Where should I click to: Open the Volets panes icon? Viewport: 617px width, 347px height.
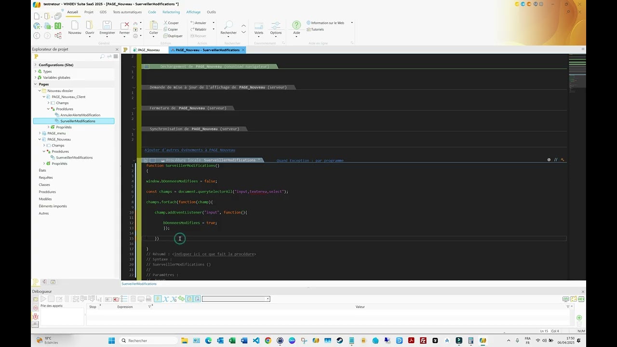[x=259, y=25]
